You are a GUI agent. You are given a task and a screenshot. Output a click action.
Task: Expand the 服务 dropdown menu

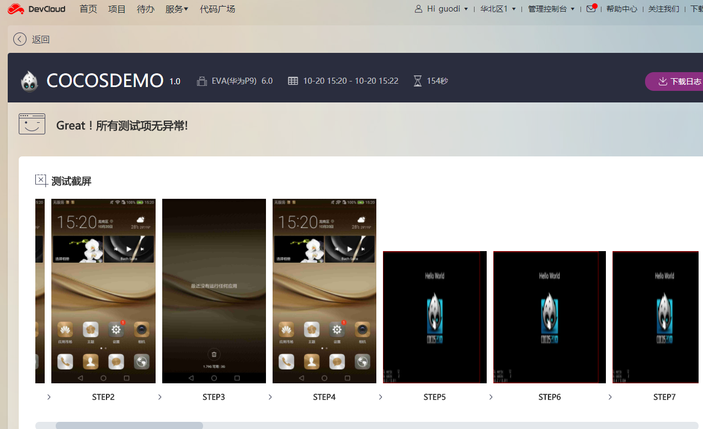click(177, 9)
